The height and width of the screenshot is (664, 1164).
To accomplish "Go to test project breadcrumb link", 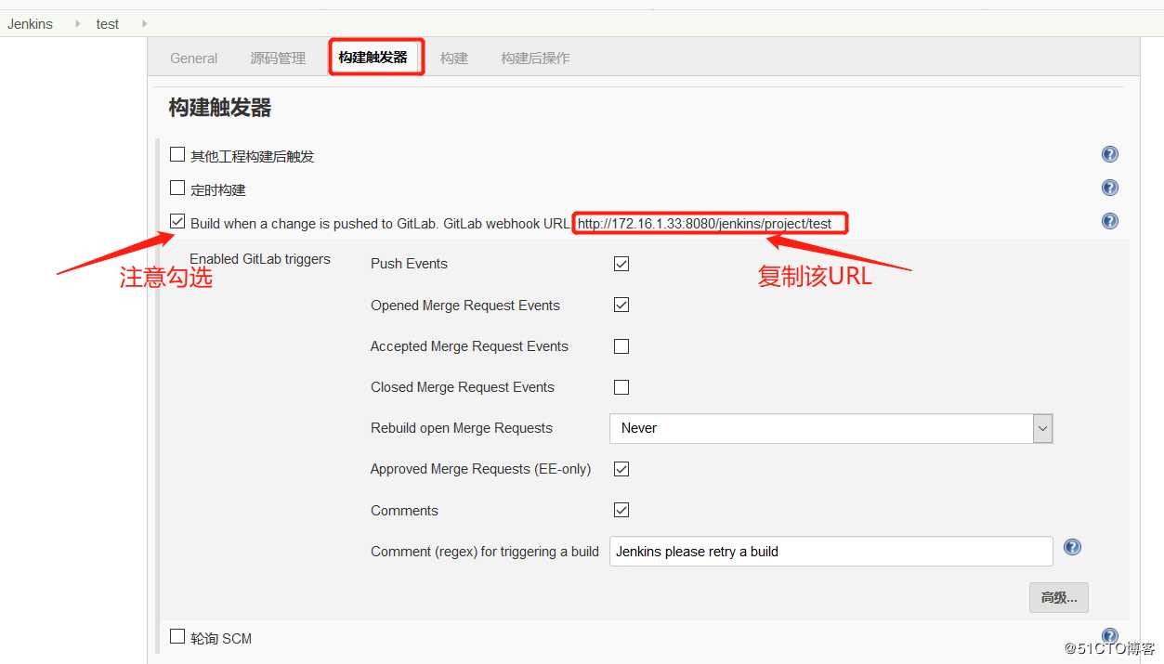I will (x=108, y=23).
